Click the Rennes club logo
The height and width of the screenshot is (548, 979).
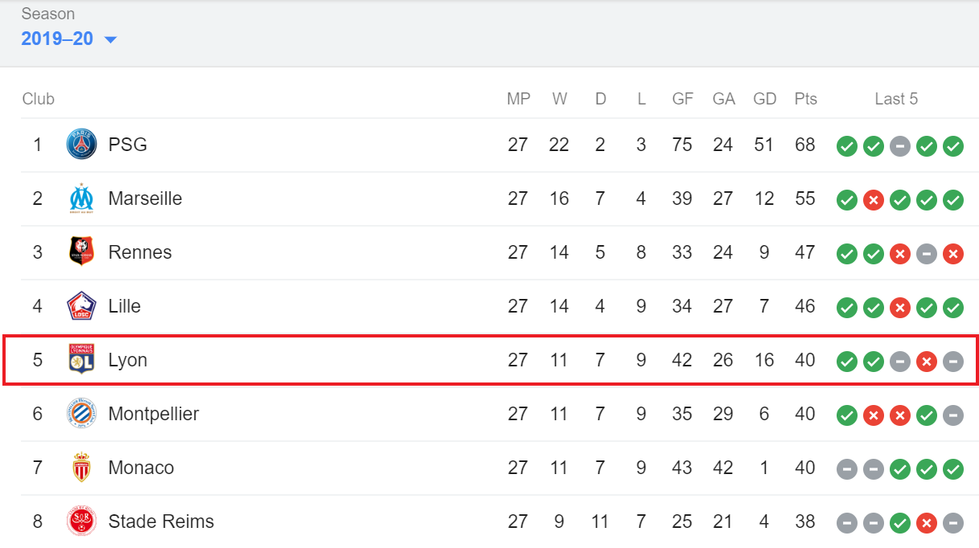click(x=81, y=252)
